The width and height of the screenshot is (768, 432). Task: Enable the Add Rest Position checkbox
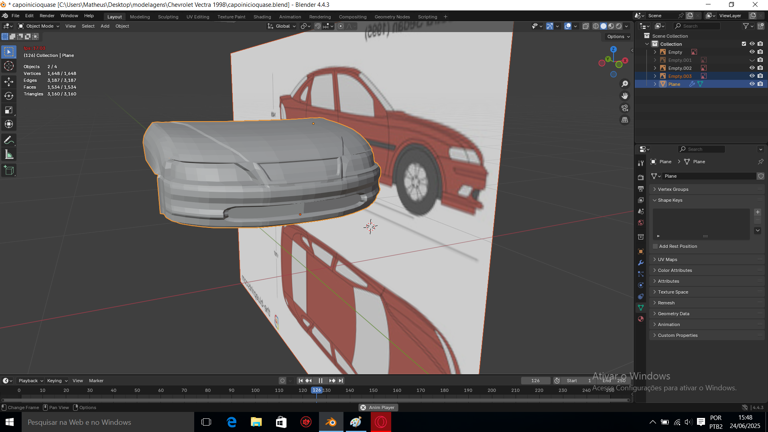pos(655,246)
